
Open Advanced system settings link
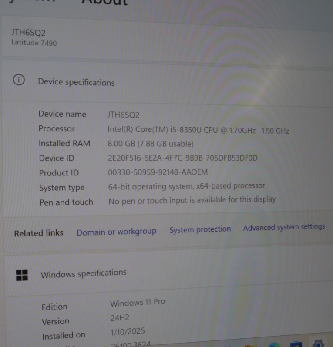click(x=284, y=227)
